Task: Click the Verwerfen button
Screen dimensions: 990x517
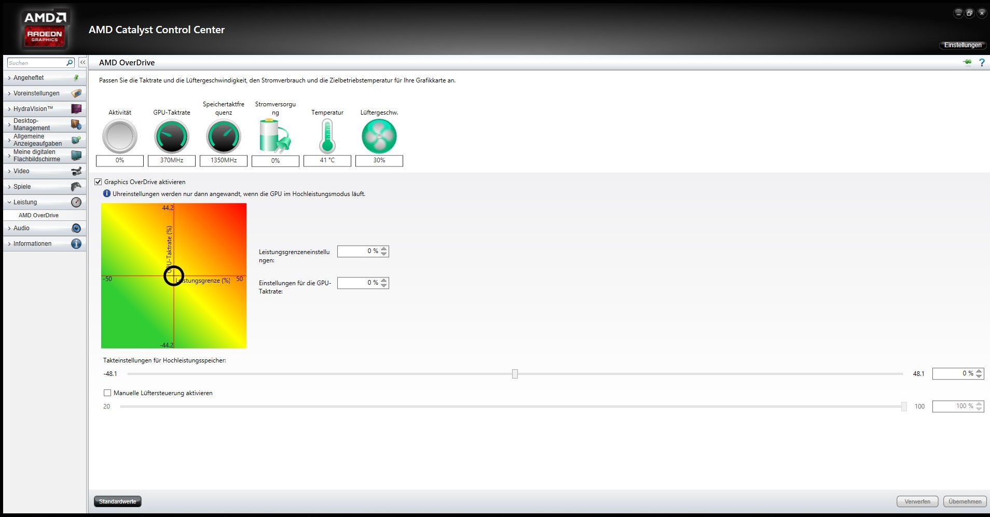Action: (917, 501)
